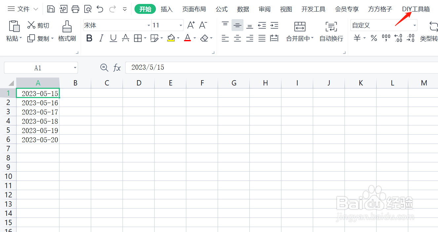
Task: Click the Print icon
Action: point(75,9)
